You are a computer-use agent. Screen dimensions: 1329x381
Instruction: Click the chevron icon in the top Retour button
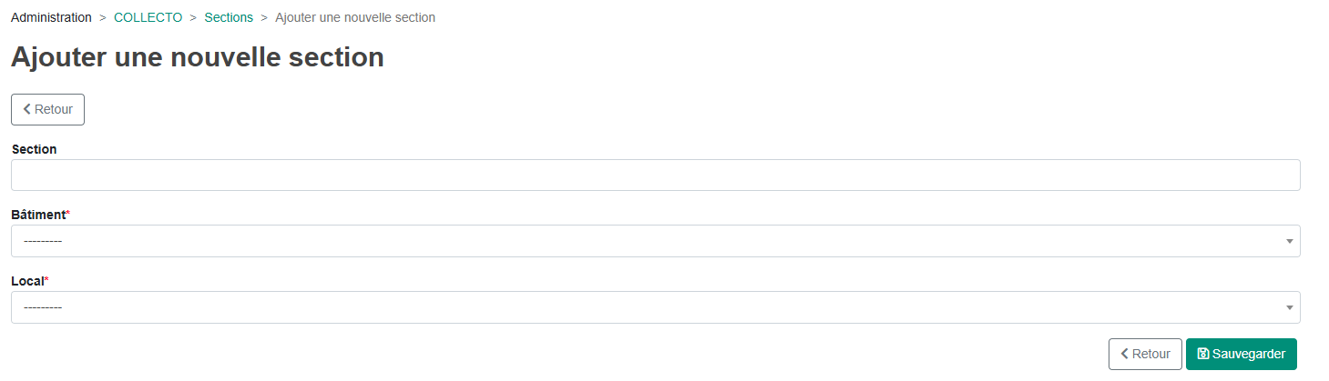27,109
